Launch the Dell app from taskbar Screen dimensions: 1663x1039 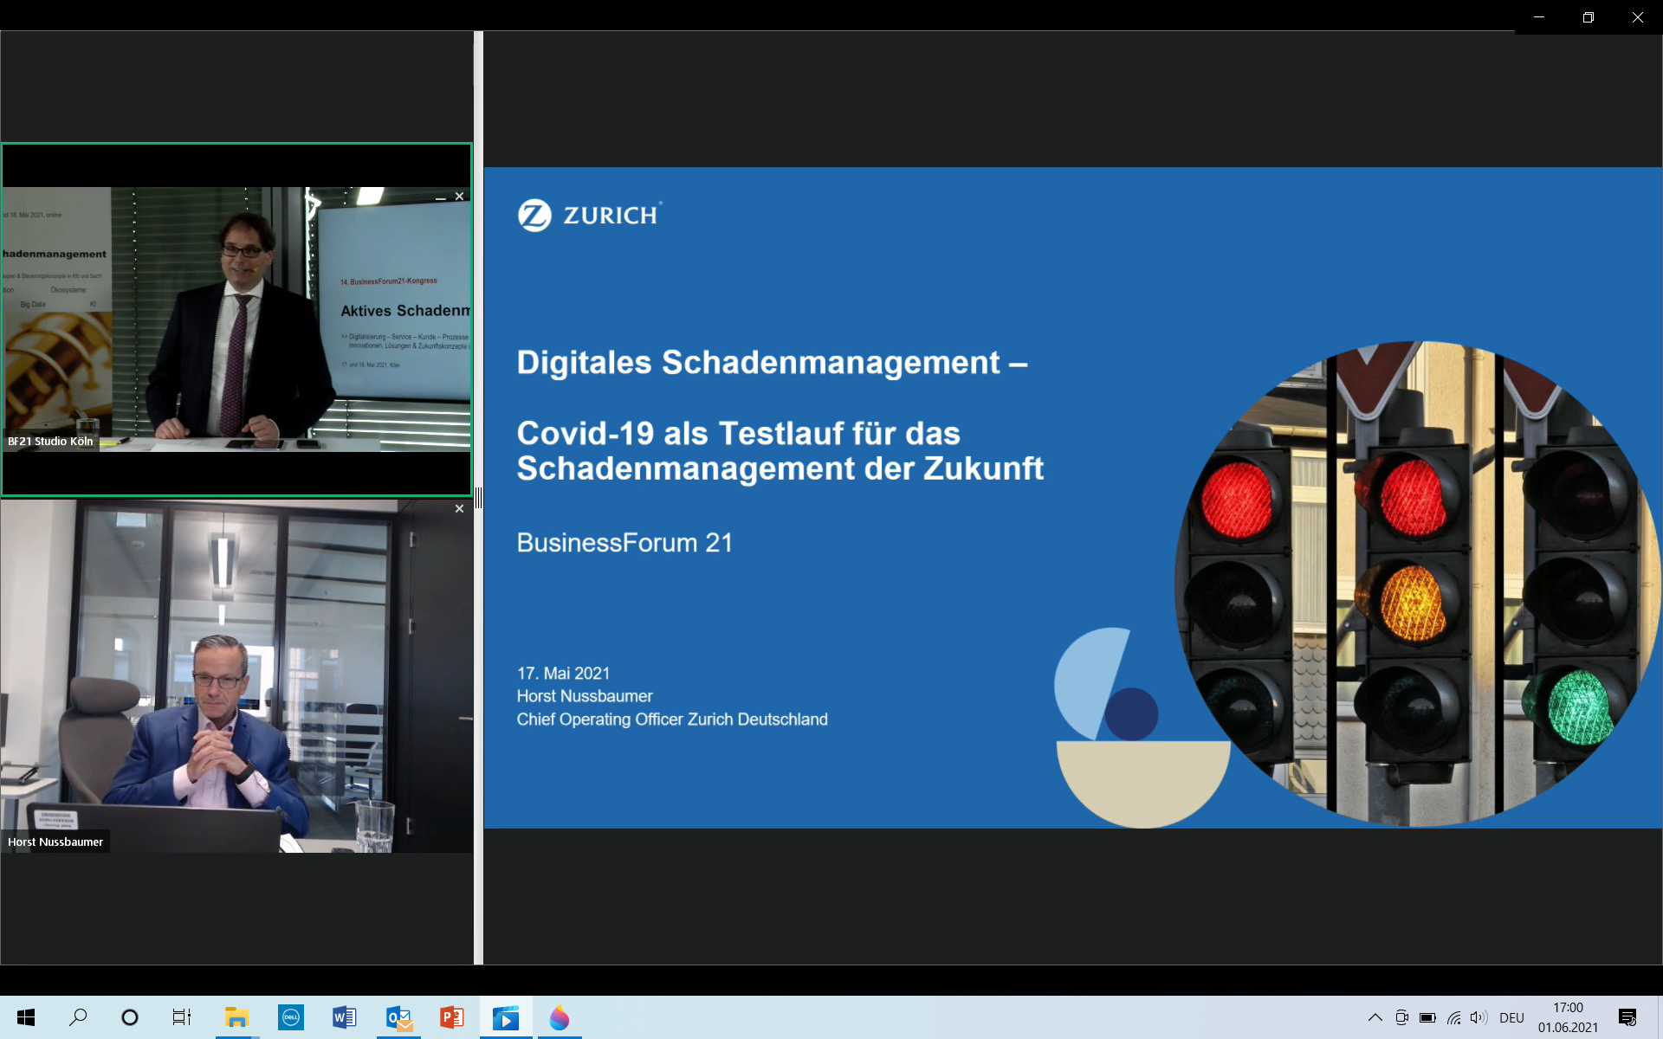pos(291,1017)
